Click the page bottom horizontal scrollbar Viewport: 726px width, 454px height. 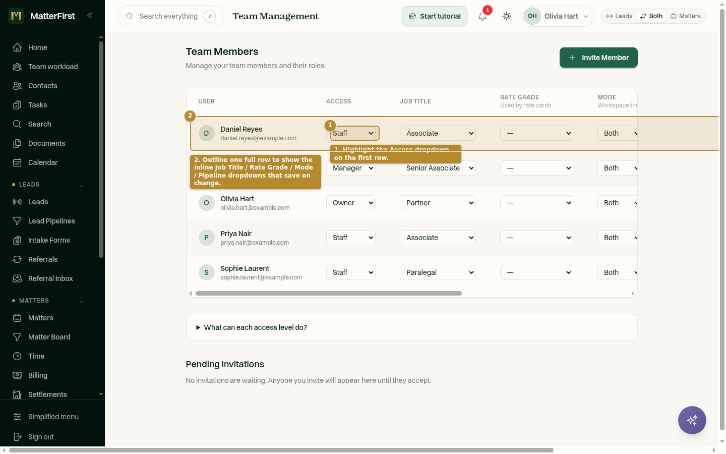click(x=281, y=450)
